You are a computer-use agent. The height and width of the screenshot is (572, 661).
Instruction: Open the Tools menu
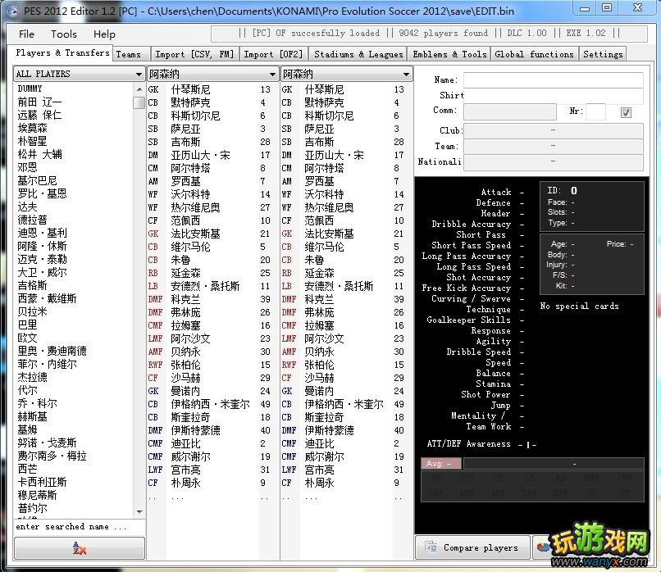pyautogui.click(x=64, y=34)
